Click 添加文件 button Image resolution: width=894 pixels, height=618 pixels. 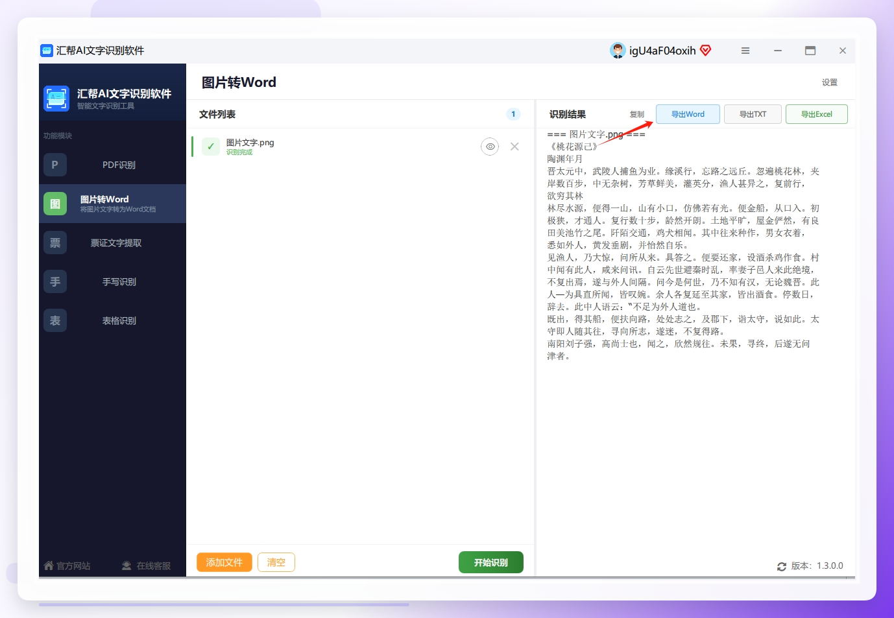[x=224, y=562]
